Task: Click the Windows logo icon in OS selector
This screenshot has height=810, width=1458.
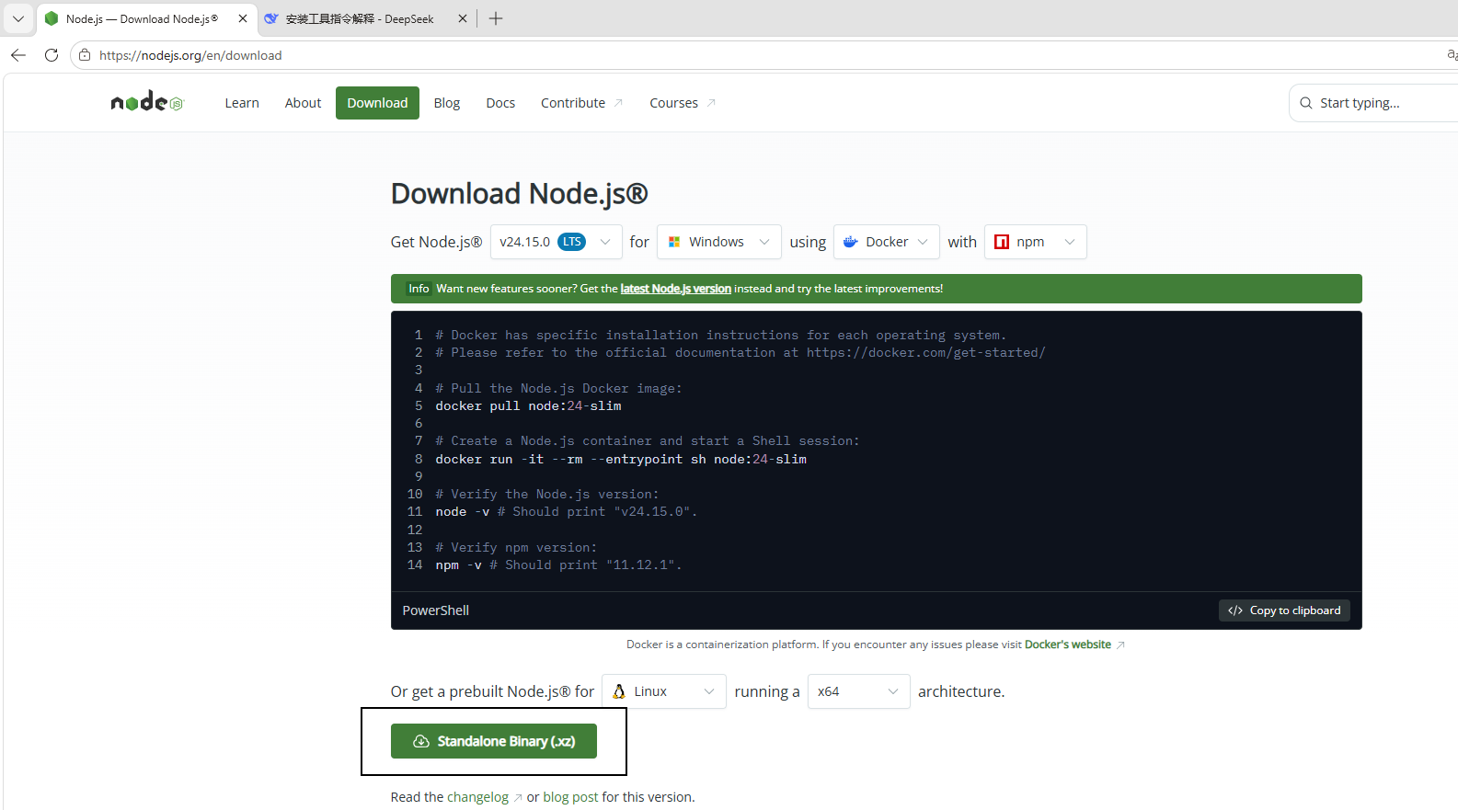Action: [x=674, y=242]
